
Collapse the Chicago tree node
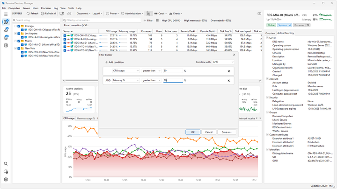[15, 26]
